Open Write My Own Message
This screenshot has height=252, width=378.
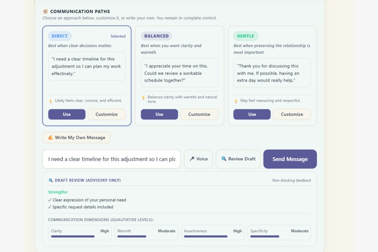point(76,137)
